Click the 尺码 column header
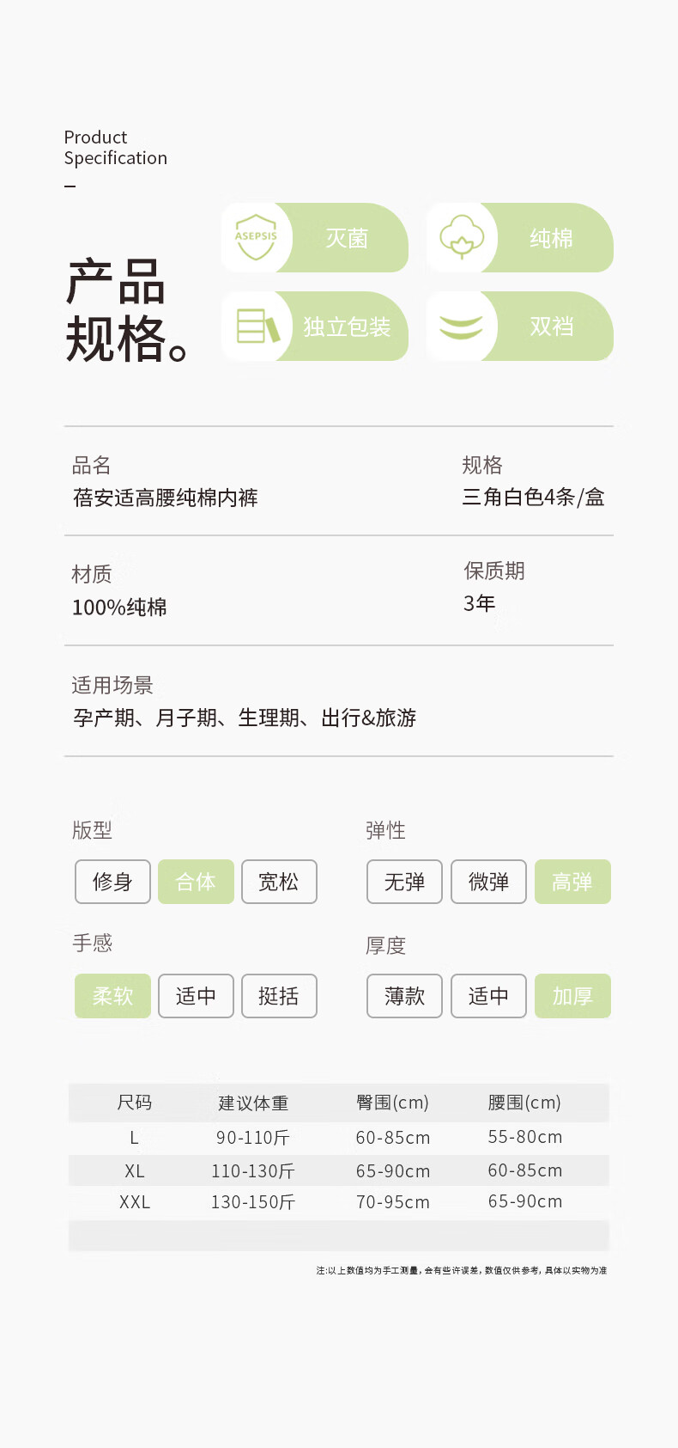The width and height of the screenshot is (678, 1448). coord(135,1103)
